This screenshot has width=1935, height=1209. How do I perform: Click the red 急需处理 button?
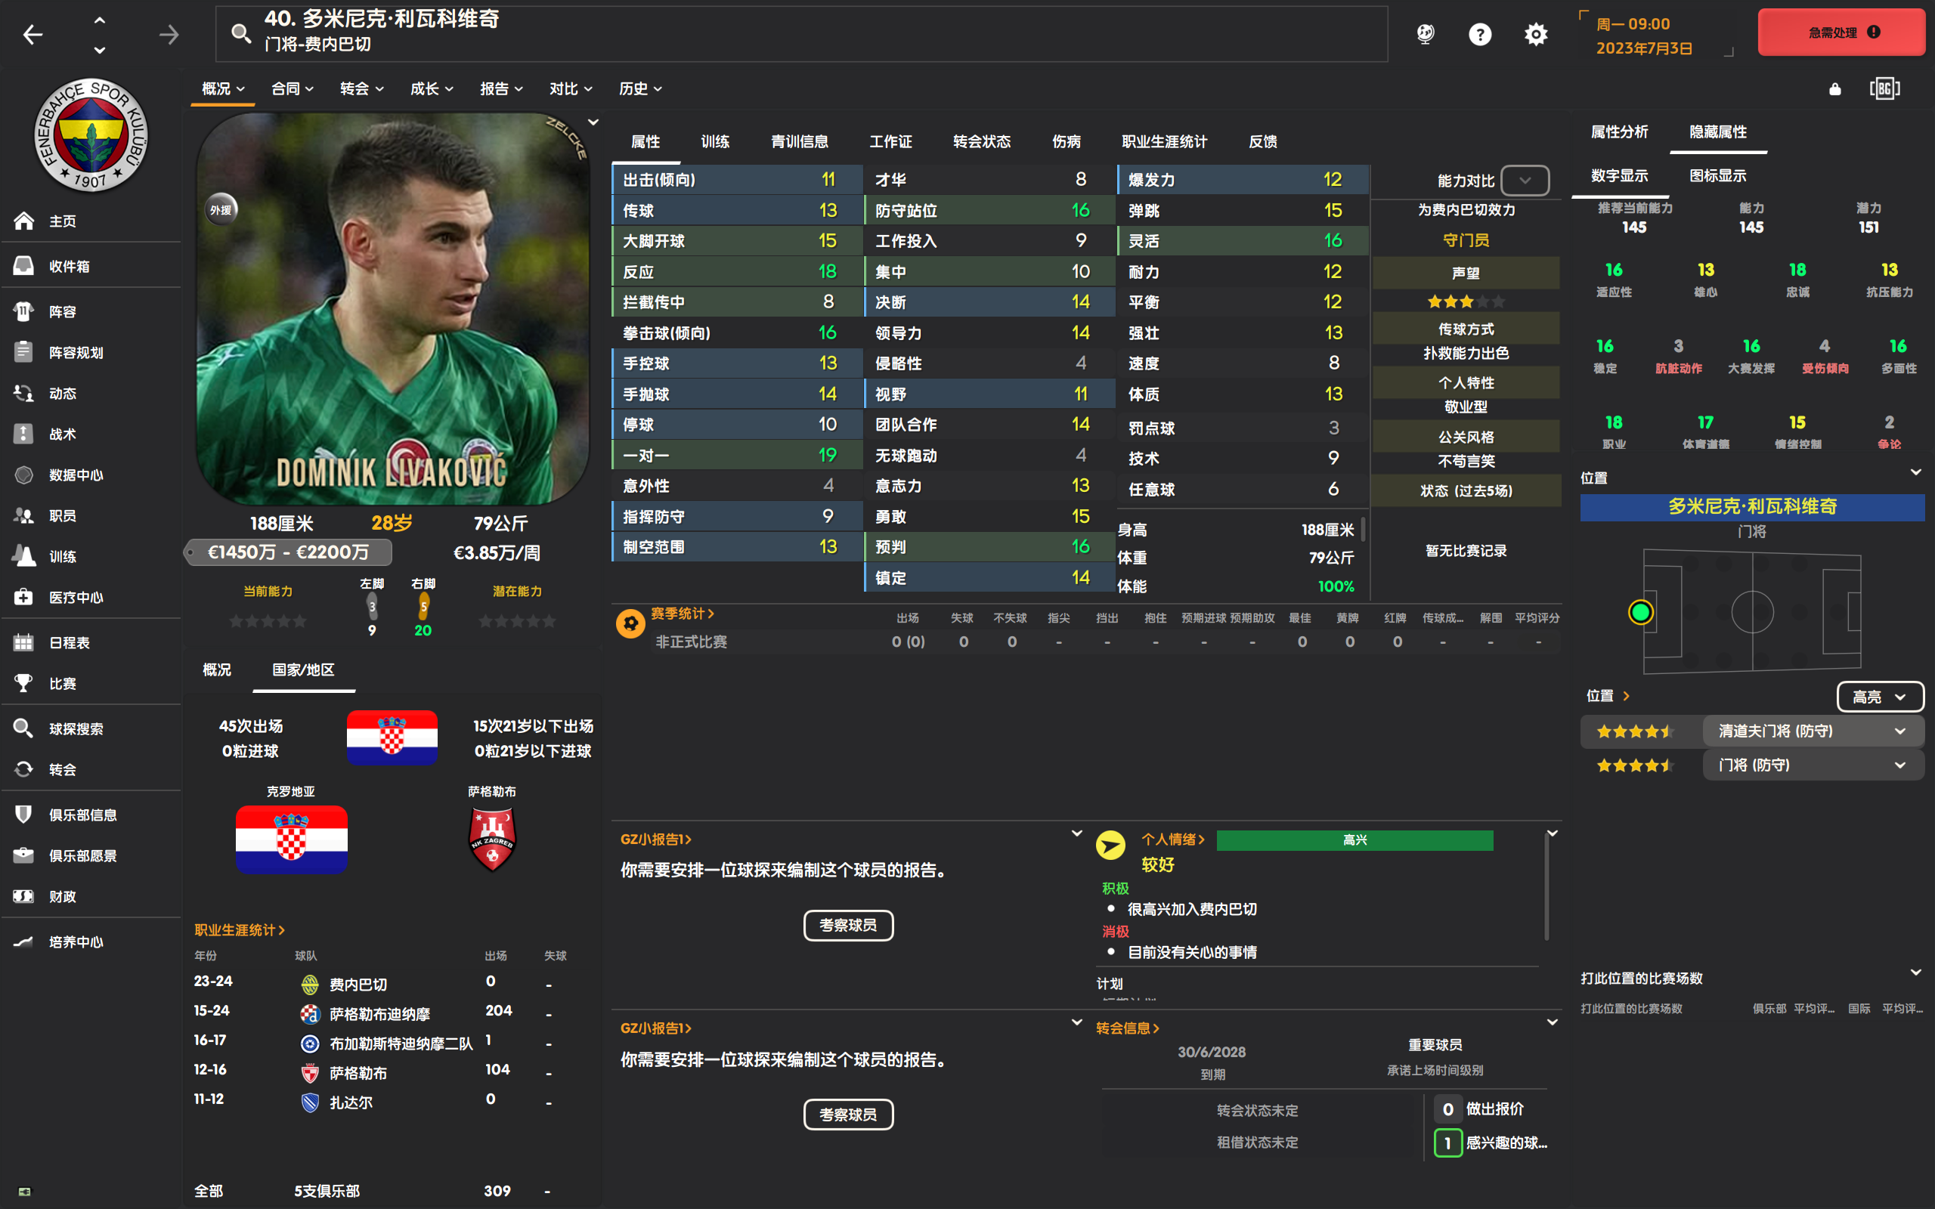click(x=1841, y=32)
